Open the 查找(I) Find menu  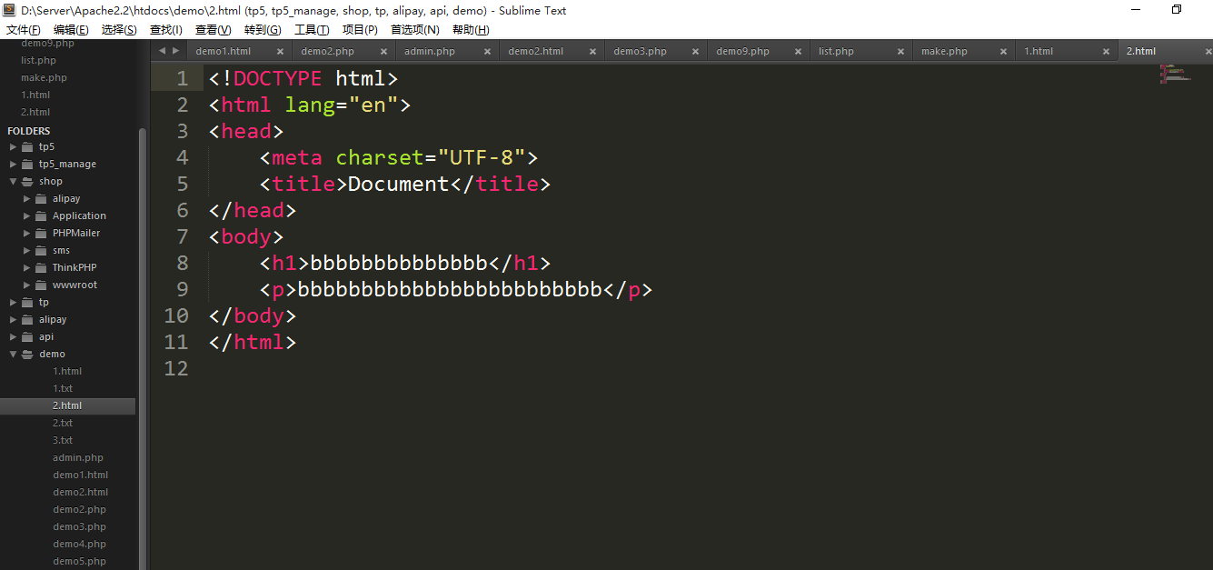(x=165, y=30)
